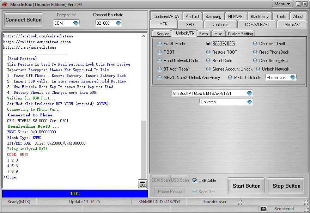Switch to the Qualcomm tab
Viewport: 310px width, 213px height.
220,25
